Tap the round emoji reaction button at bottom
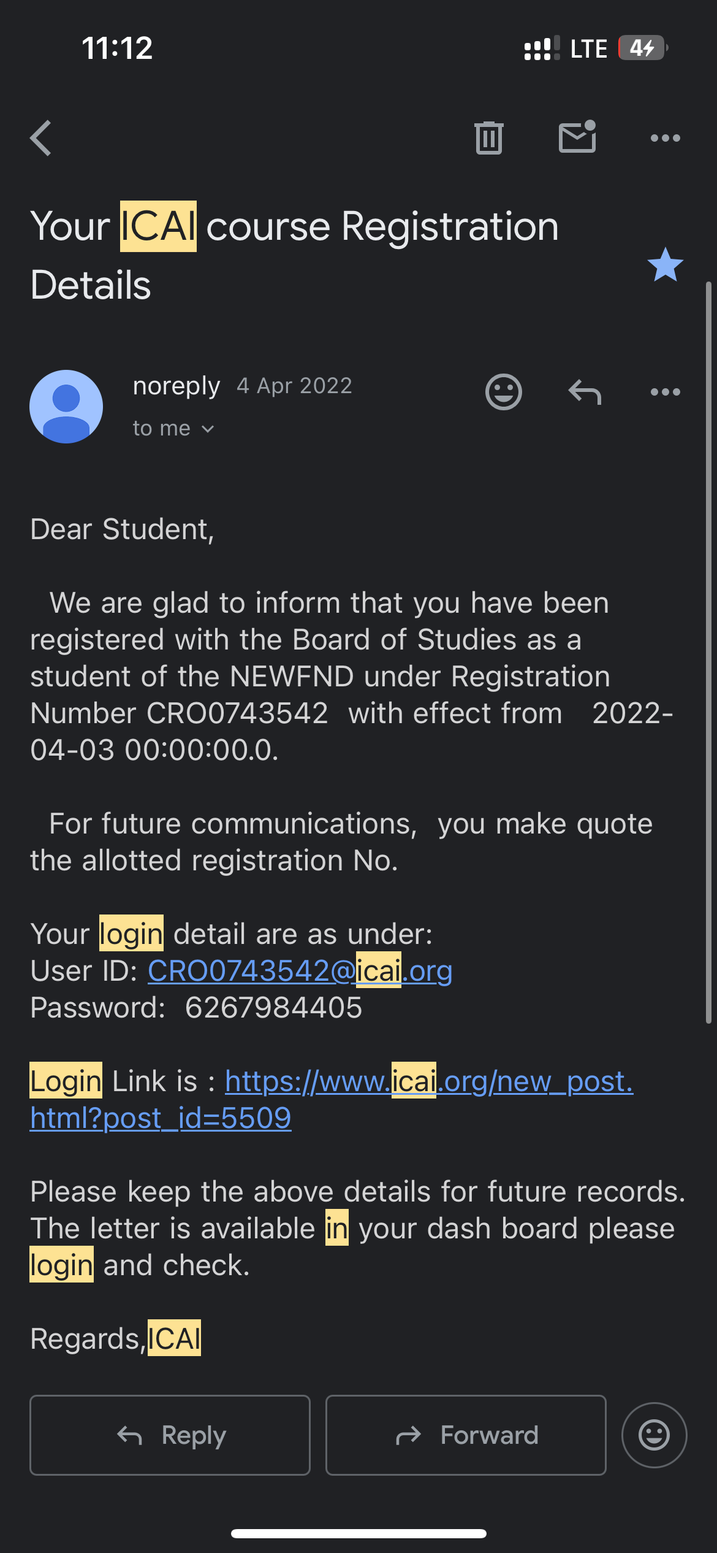This screenshot has height=1553, width=717. pyautogui.click(x=654, y=1435)
